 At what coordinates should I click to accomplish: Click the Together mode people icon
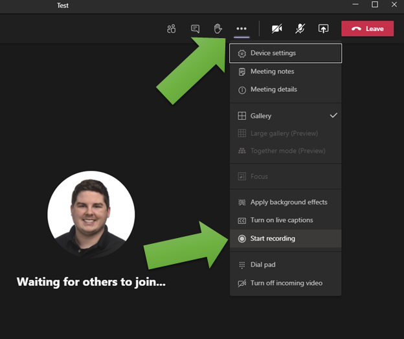coord(242,151)
